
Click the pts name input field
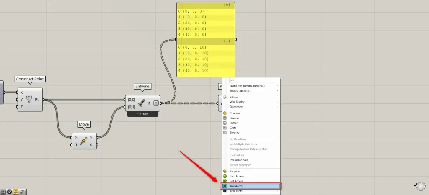pos(251,80)
